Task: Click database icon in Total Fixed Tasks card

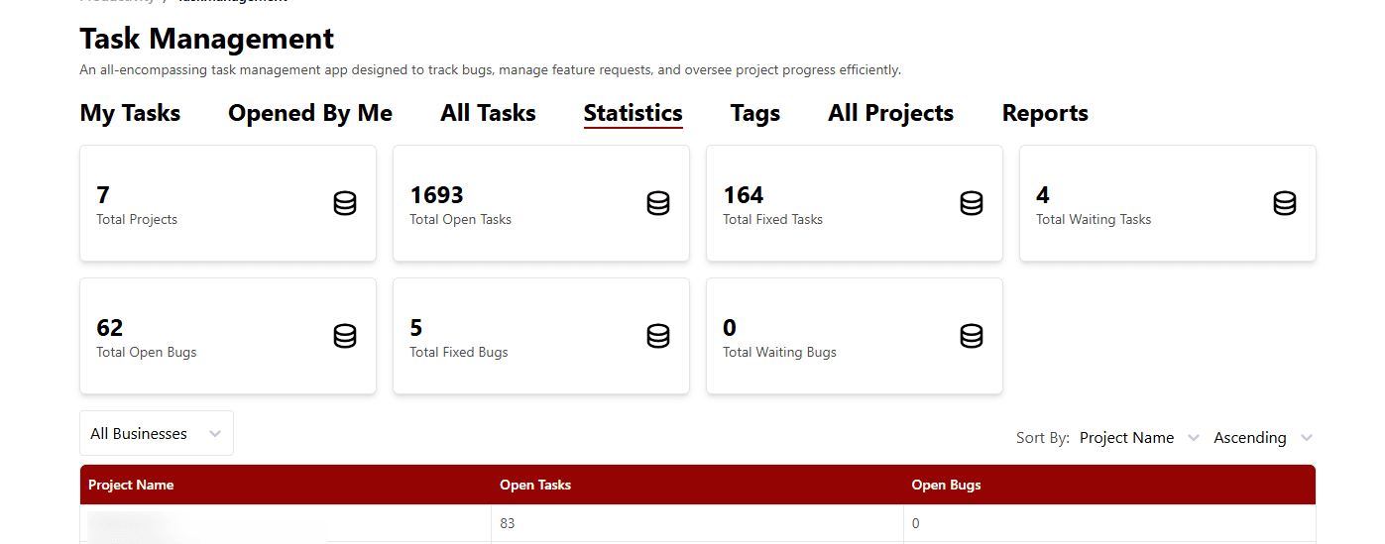Action: [972, 203]
